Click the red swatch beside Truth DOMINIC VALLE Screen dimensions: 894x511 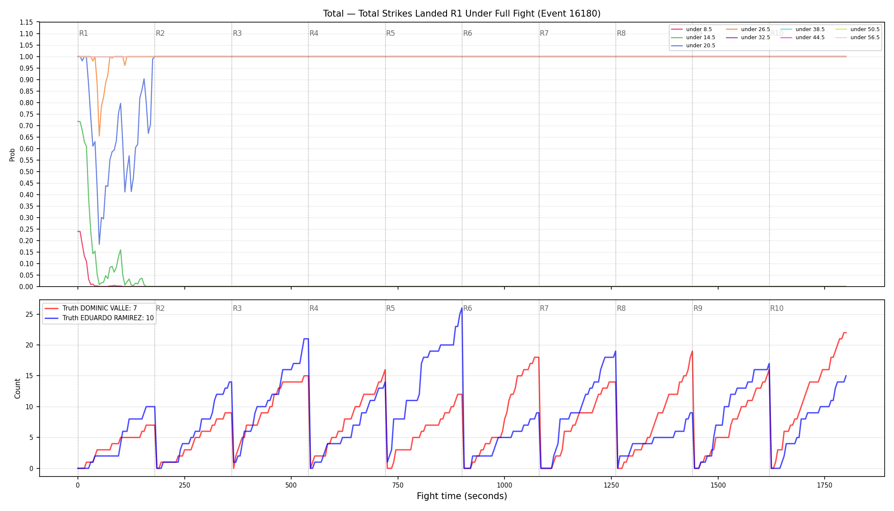(x=52, y=308)
